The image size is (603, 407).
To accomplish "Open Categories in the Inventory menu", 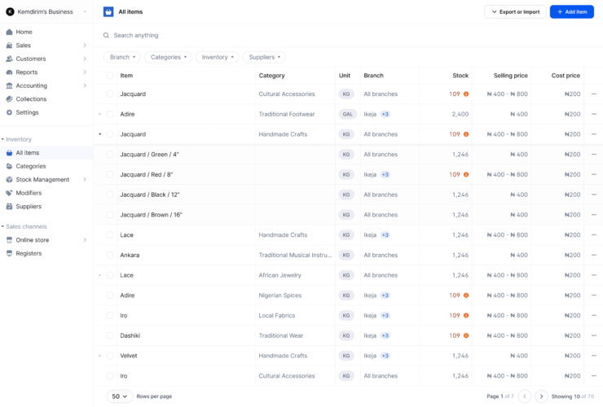I will click(31, 166).
